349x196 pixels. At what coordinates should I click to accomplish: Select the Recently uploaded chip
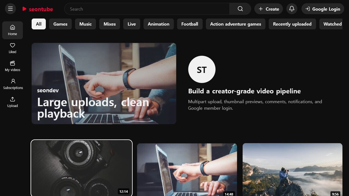[292, 24]
